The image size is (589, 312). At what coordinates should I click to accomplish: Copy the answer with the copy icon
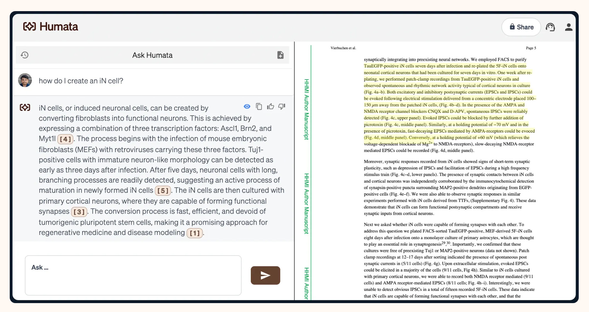pos(259,107)
